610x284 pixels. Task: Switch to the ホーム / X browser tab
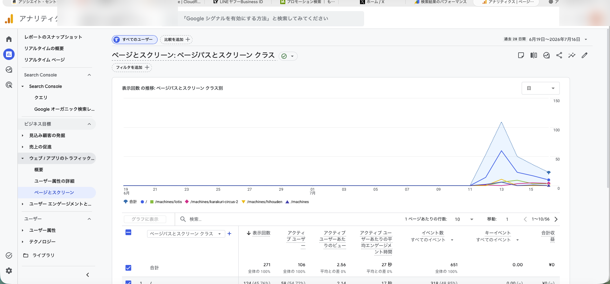372,2
